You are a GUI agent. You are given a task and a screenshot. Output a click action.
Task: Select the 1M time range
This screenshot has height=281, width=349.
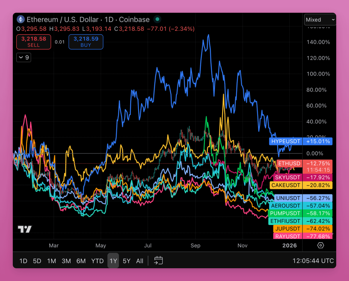pyautogui.click(x=51, y=261)
